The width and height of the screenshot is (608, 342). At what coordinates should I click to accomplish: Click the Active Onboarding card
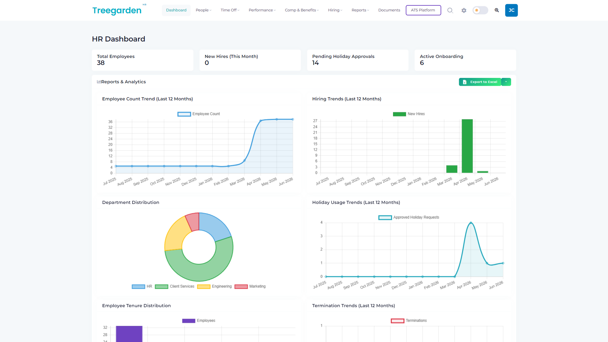465,60
